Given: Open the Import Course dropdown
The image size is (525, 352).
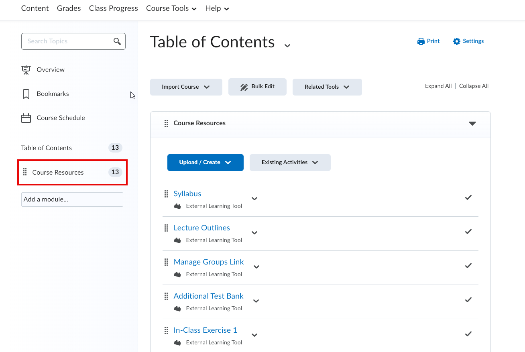Looking at the screenshot, I should [186, 87].
